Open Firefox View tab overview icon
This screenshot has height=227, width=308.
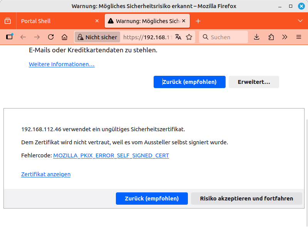(x=8, y=21)
